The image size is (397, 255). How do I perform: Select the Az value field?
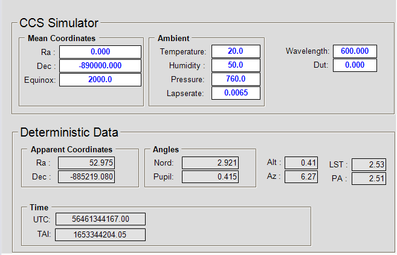(301, 176)
